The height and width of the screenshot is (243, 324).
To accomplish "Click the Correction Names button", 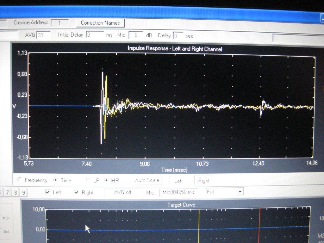I will click(x=100, y=23).
